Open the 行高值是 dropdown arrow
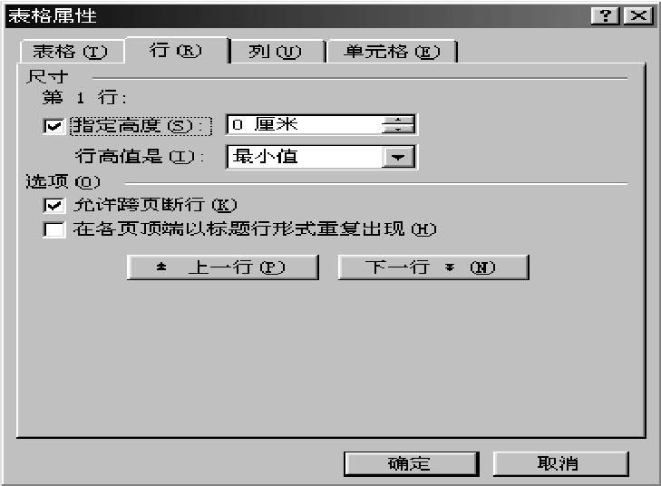The height and width of the screenshot is (486, 661). tap(398, 157)
